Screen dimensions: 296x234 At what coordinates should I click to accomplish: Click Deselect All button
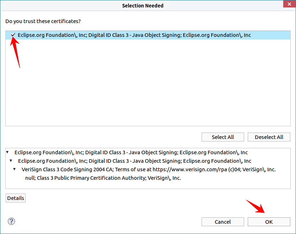[269, 137]
